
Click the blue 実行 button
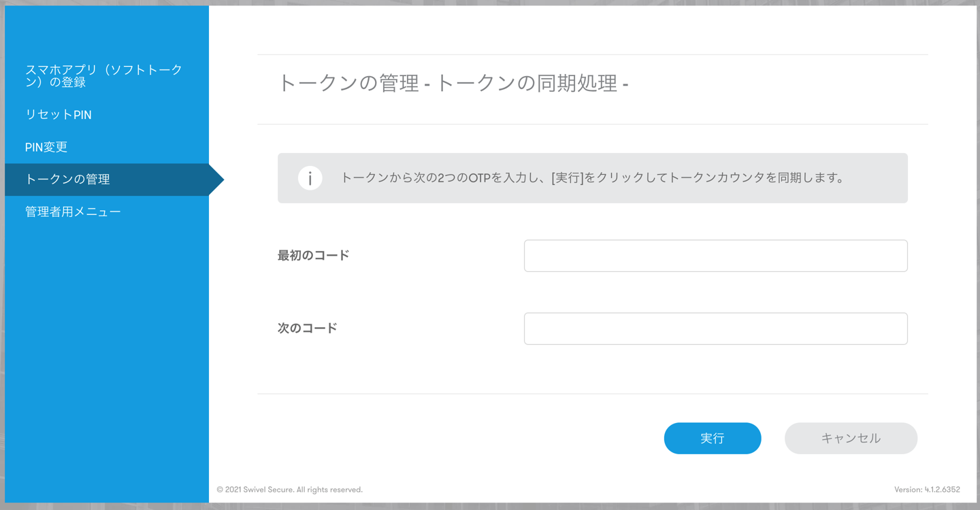[x=713, y=439]
